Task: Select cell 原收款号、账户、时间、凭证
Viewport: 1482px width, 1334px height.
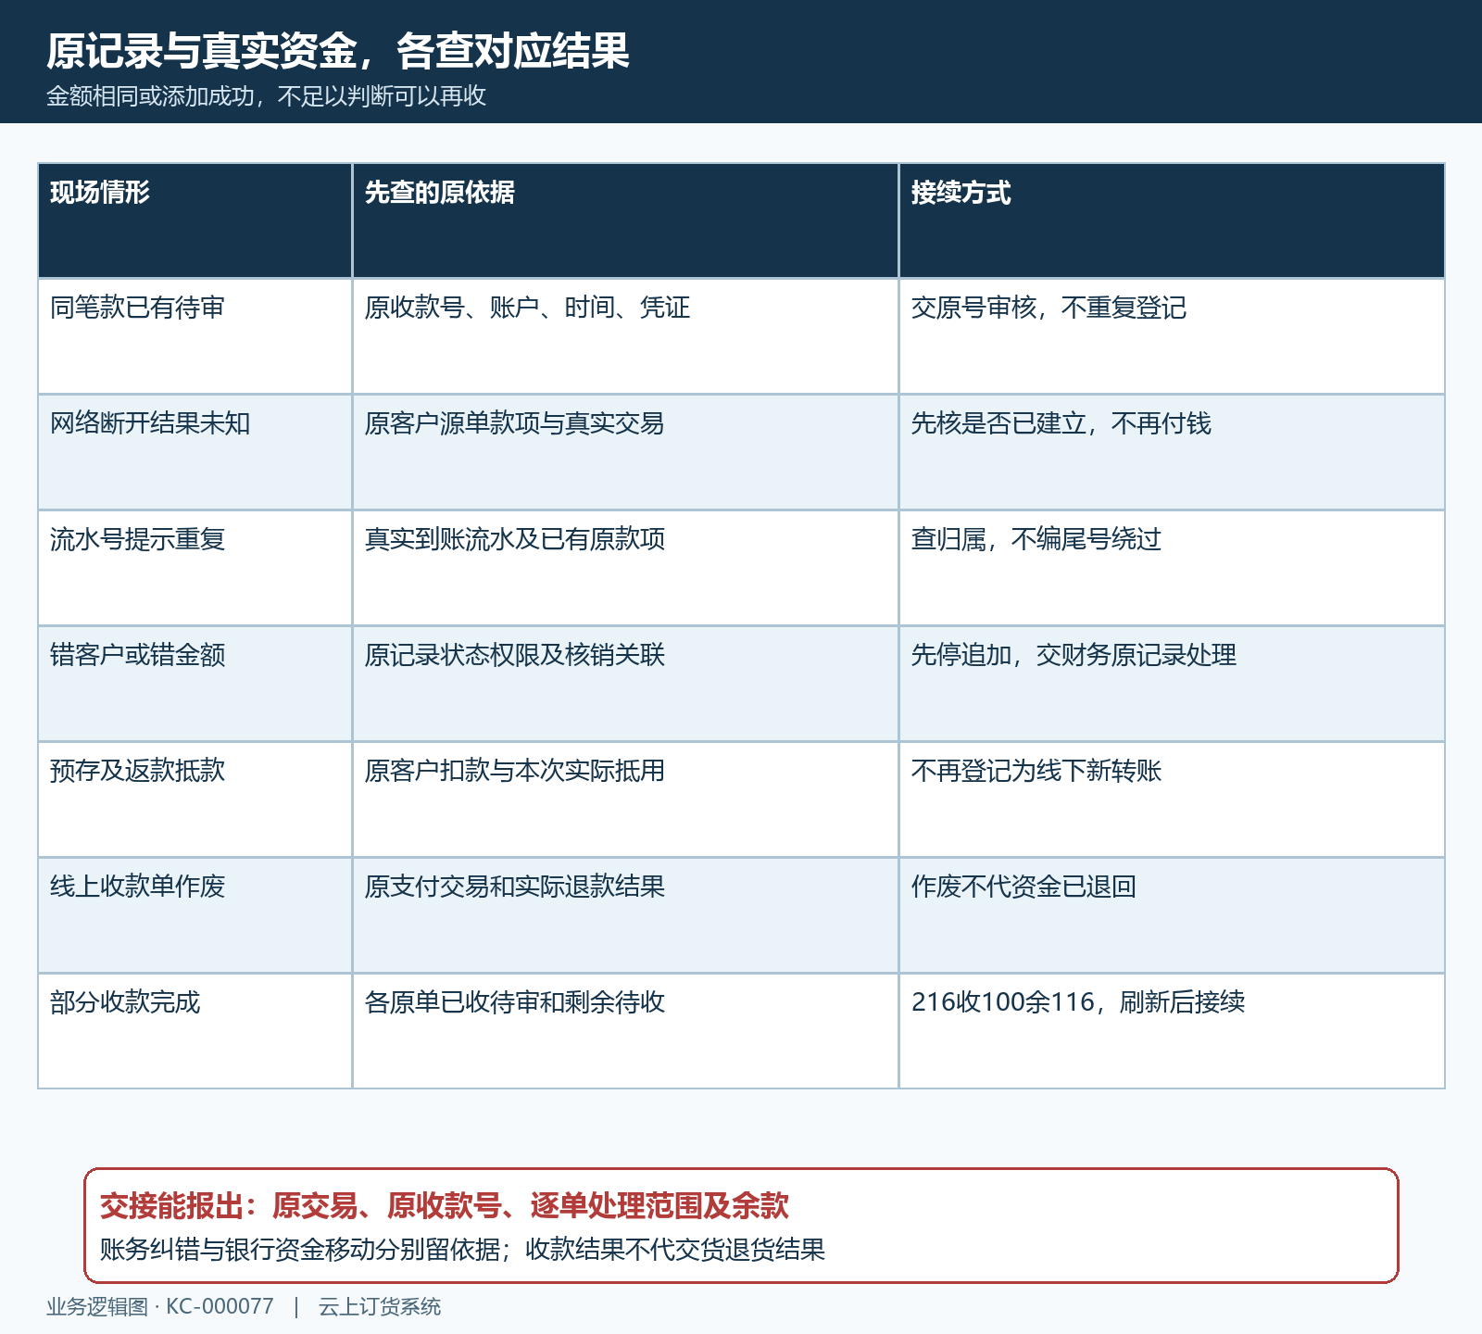Action: tap(625, 336)
